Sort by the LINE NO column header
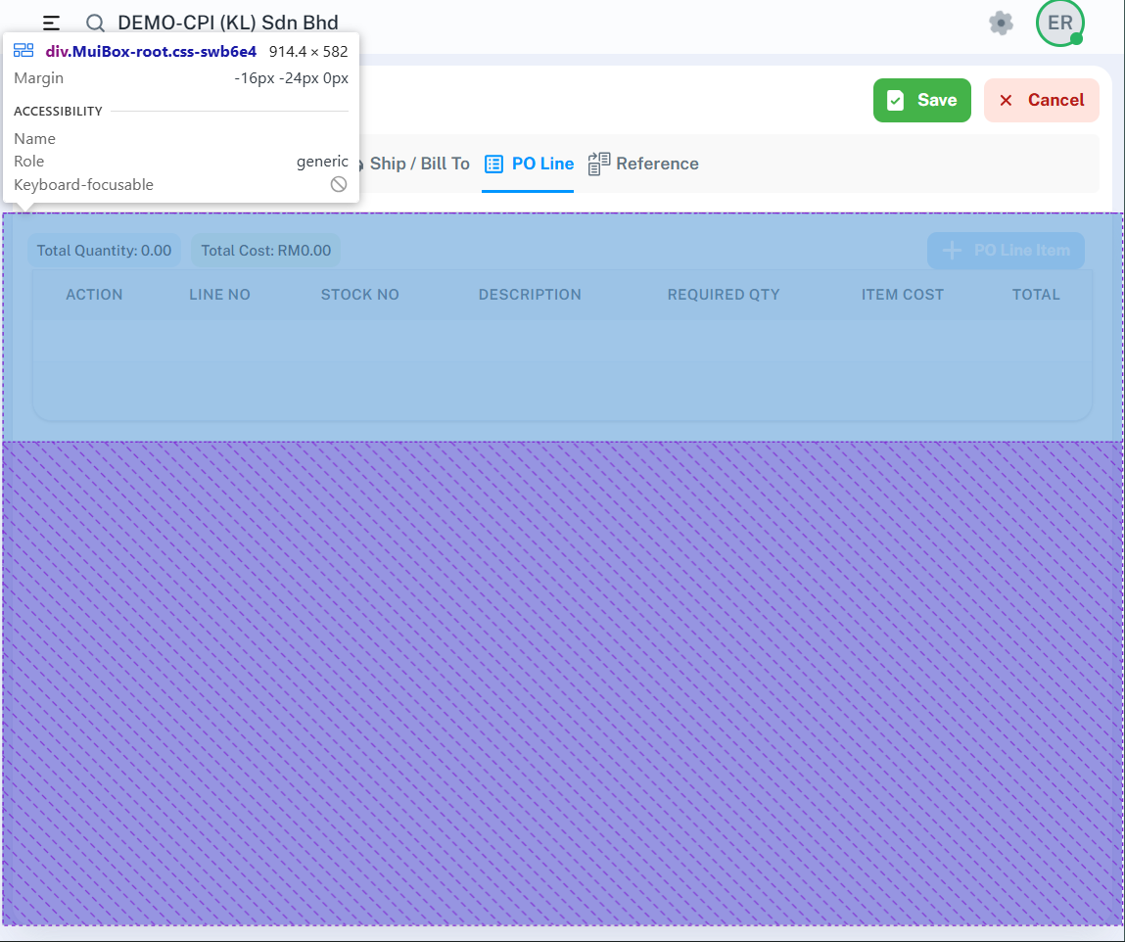 tap(219, 295)
